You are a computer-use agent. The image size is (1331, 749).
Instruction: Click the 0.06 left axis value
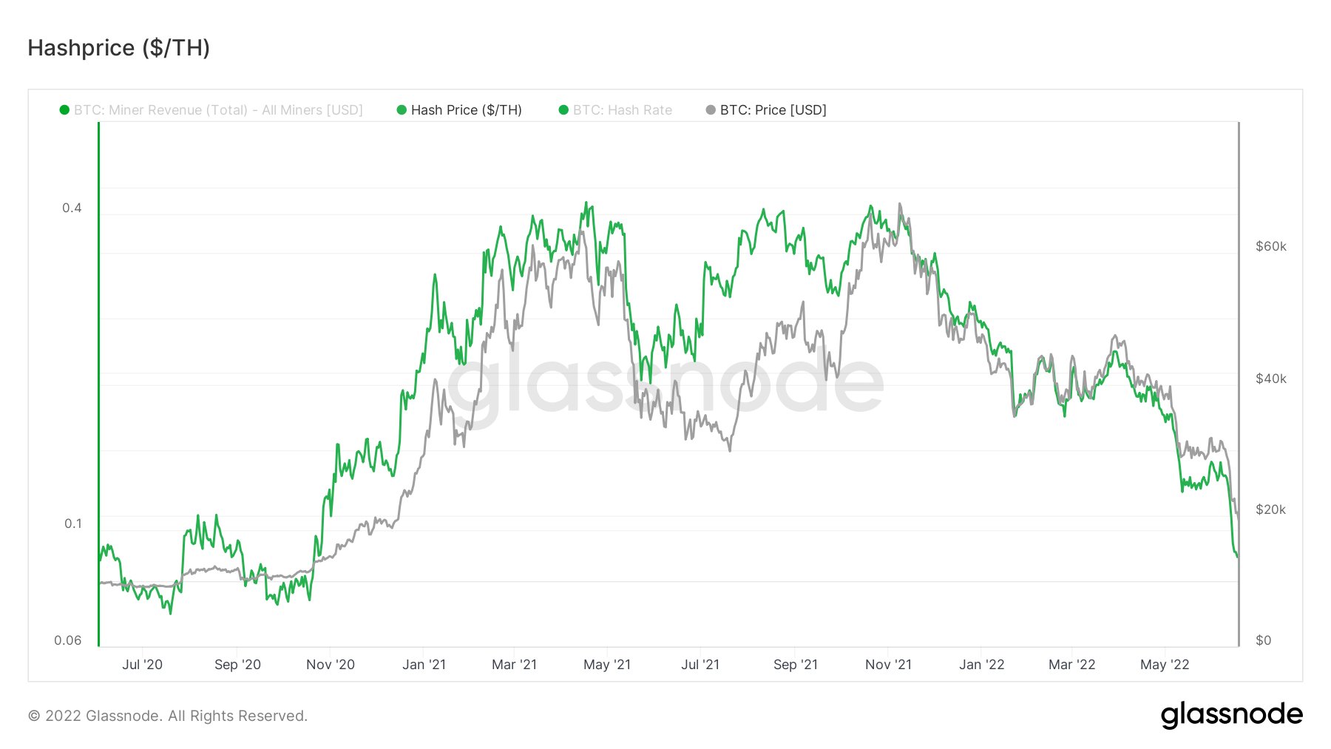coord(68,640)
